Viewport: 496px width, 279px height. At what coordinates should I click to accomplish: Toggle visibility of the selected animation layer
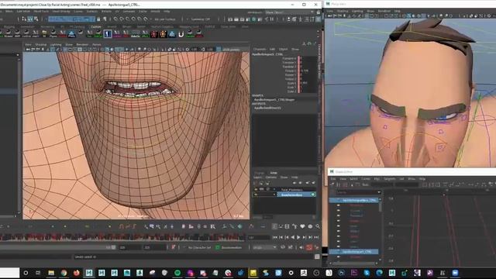(256, 195)
